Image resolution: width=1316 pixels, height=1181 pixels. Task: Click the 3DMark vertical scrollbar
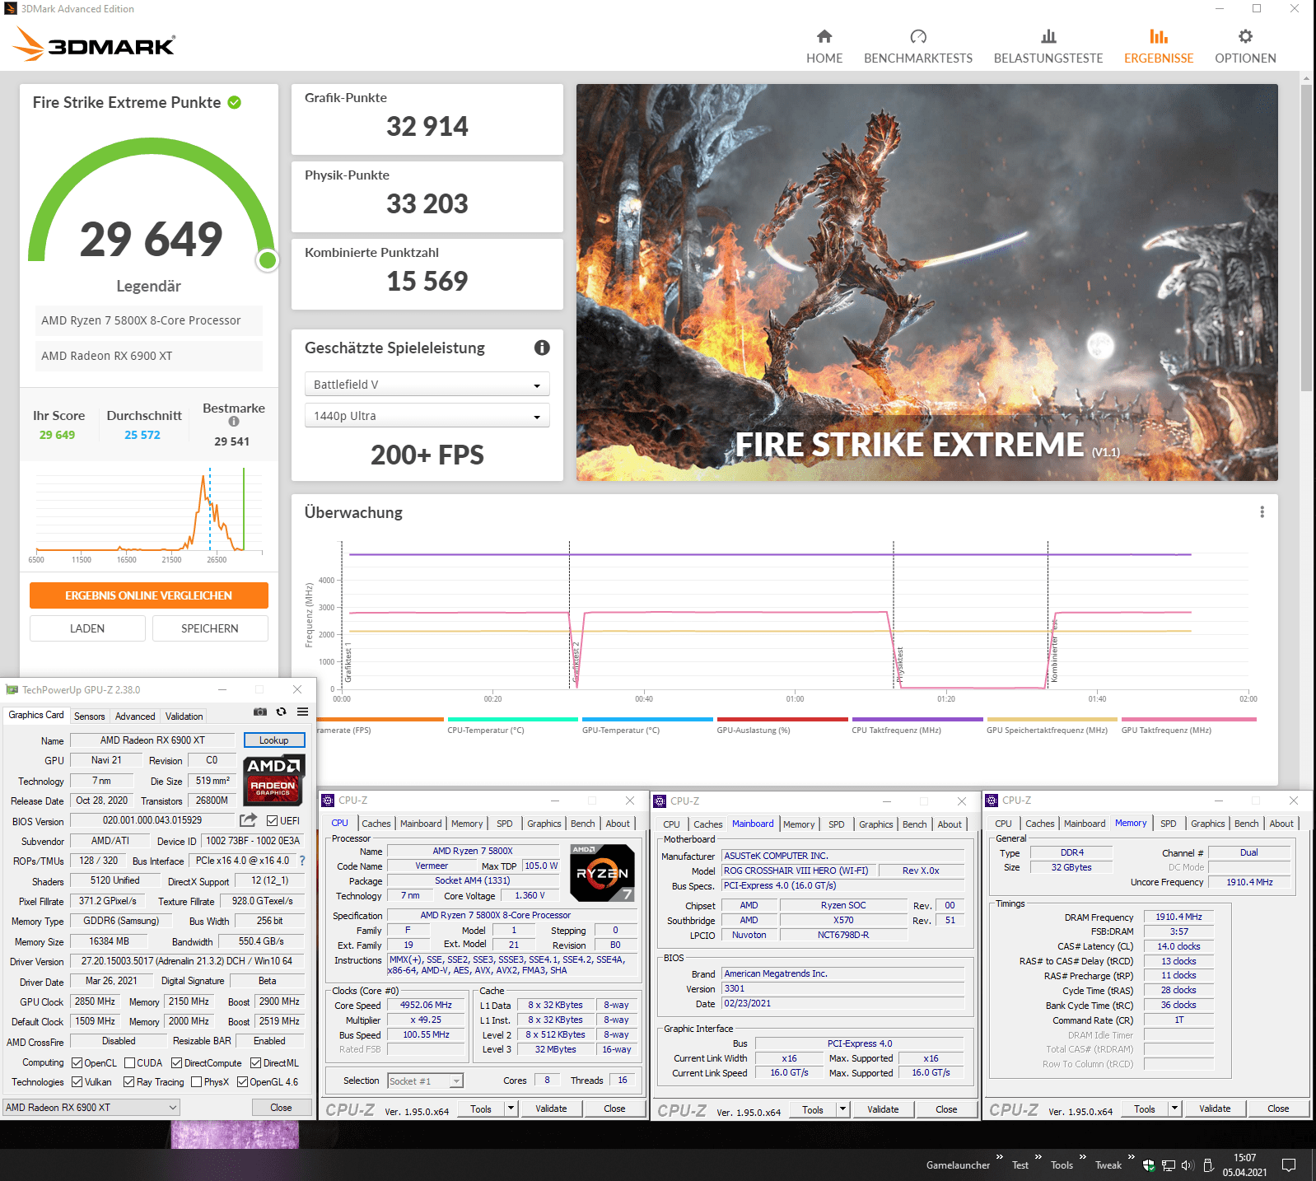pyautogui.click(x=1306, y=237)
